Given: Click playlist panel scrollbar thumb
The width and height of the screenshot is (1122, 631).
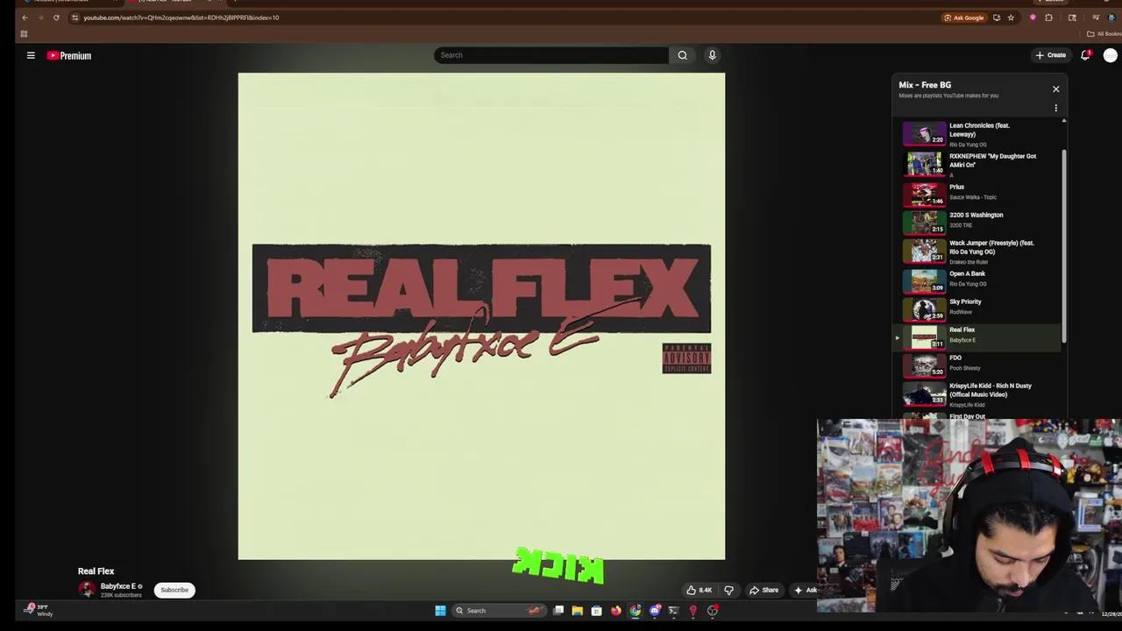Looking at the screenshot, I should (1064, 245).
